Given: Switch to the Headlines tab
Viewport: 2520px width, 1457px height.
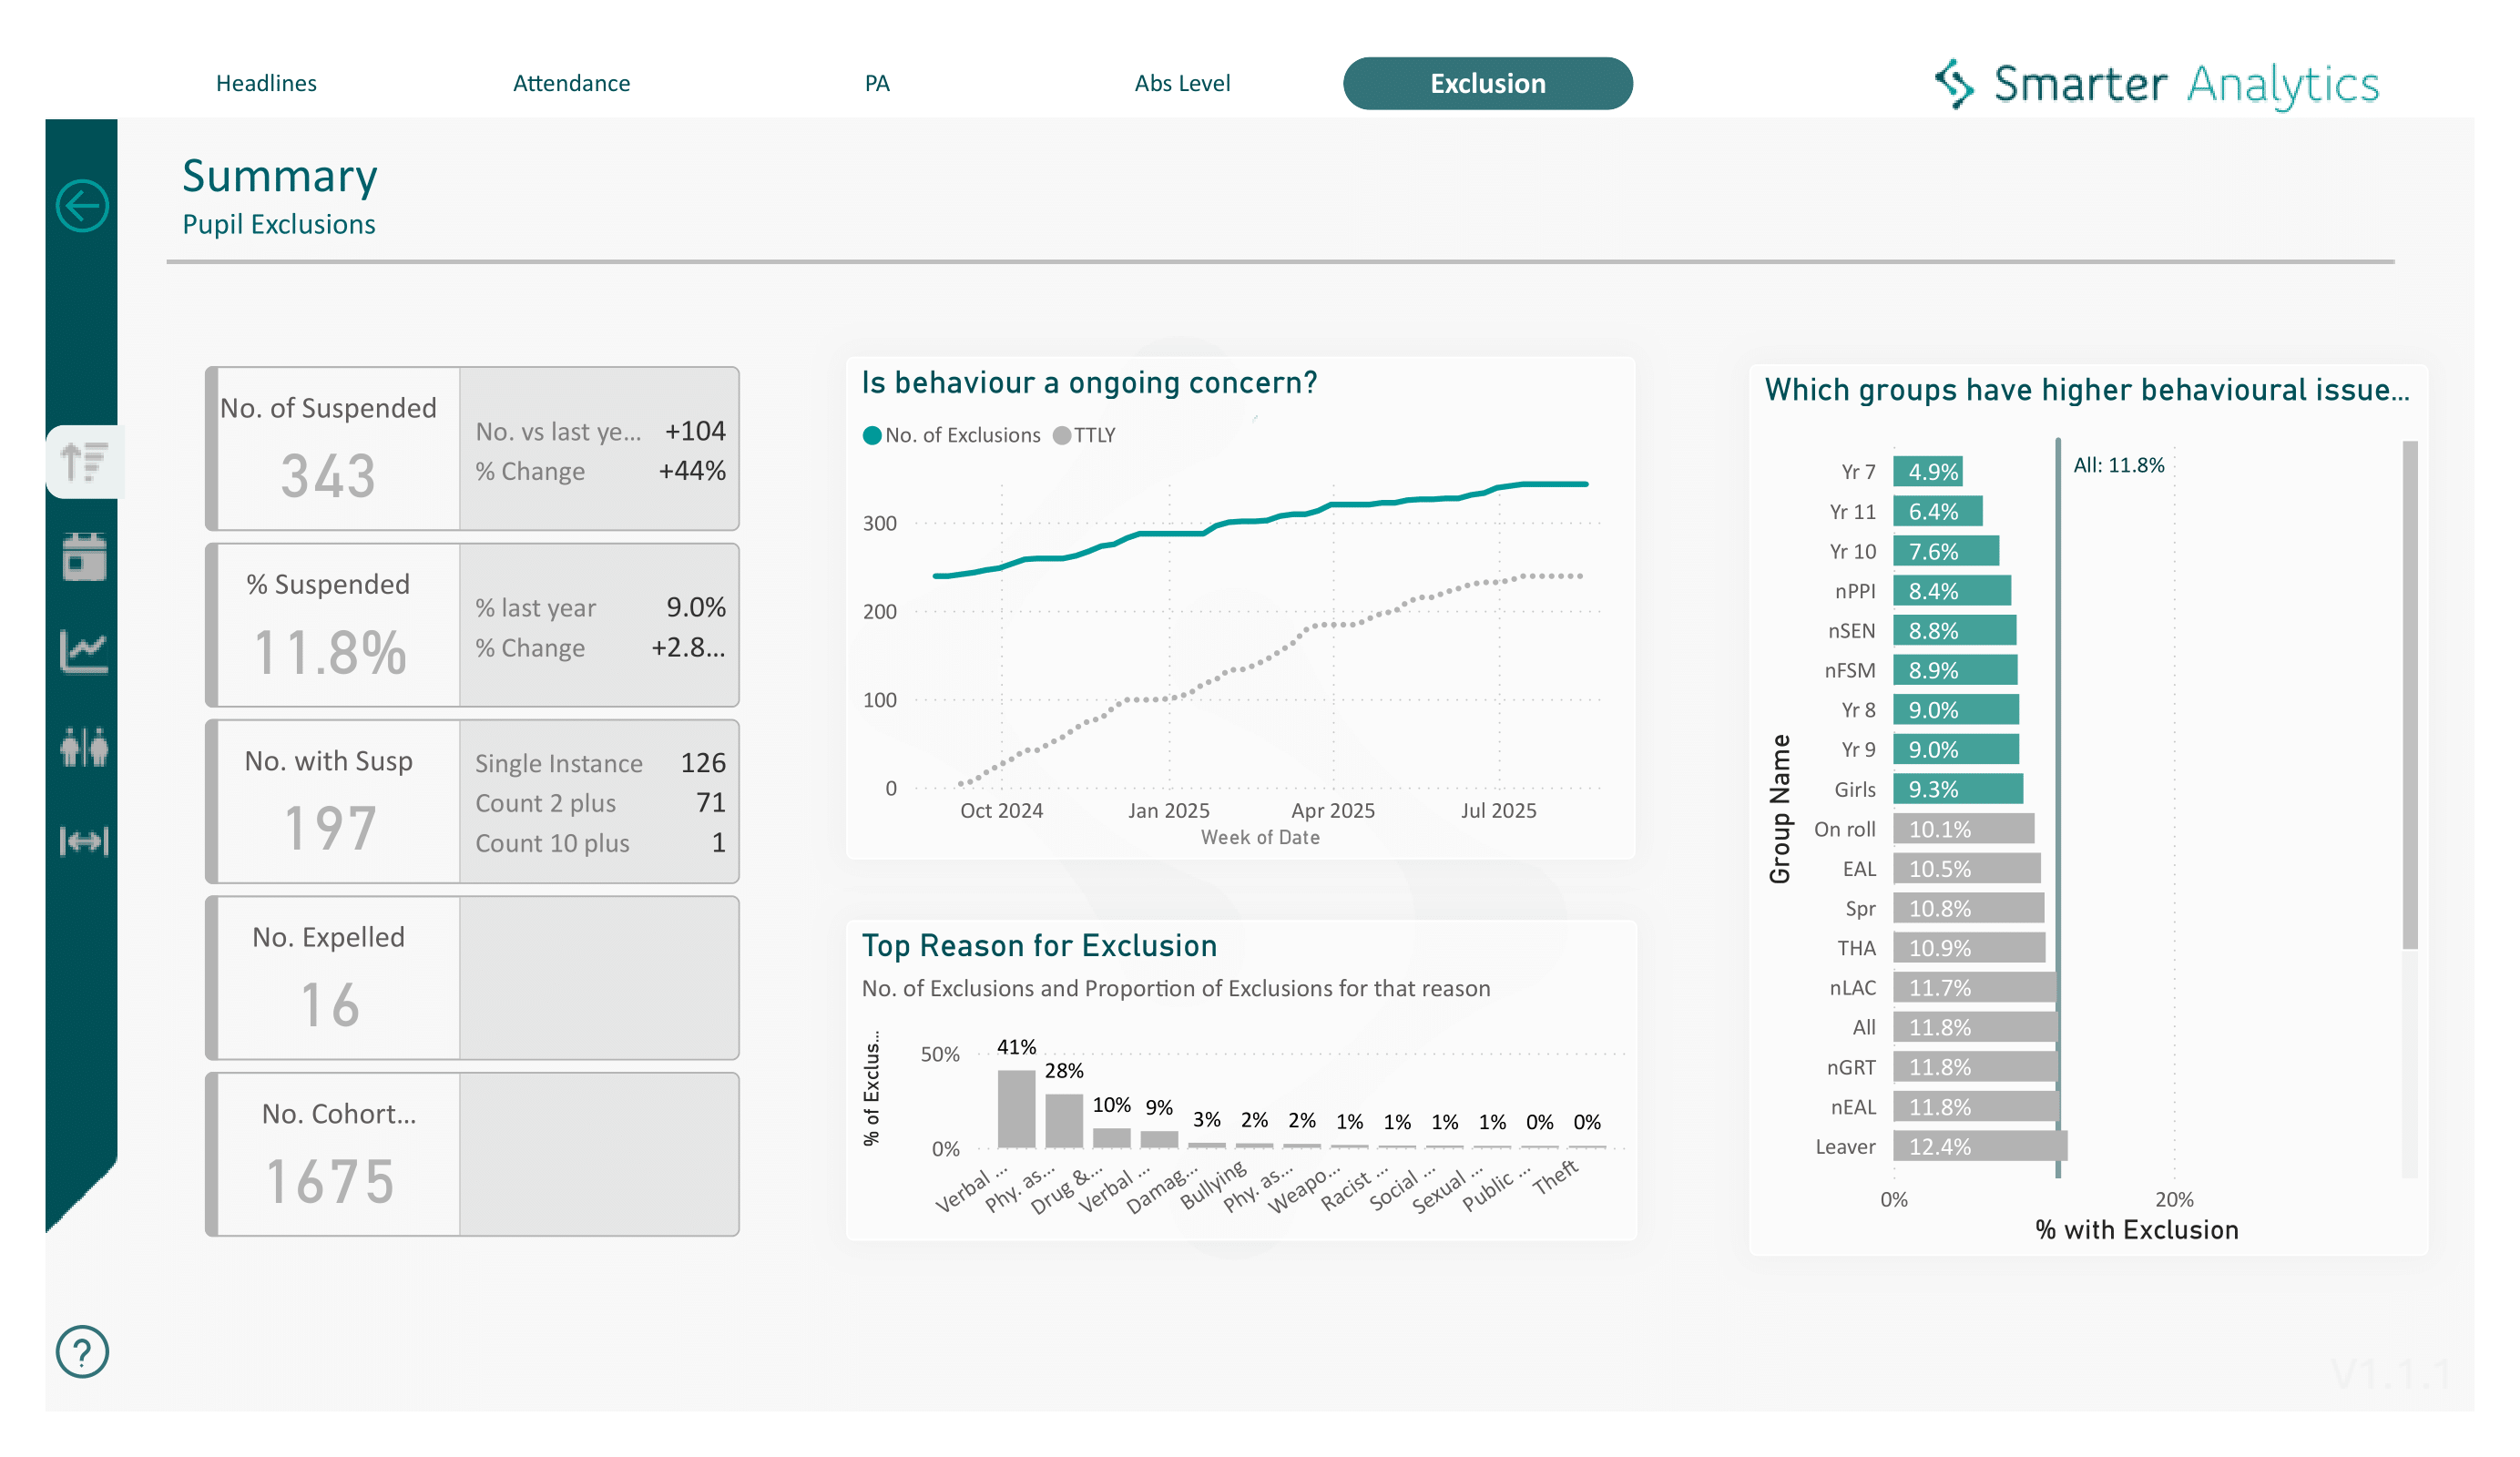Looking at the screenshot, I should [x=266, y=83].
